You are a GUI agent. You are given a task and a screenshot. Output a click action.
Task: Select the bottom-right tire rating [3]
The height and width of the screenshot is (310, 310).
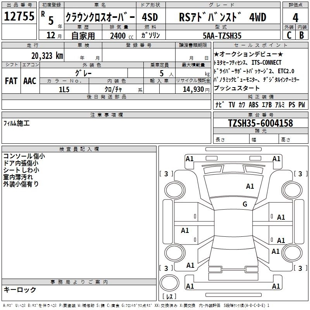point(300,268)
